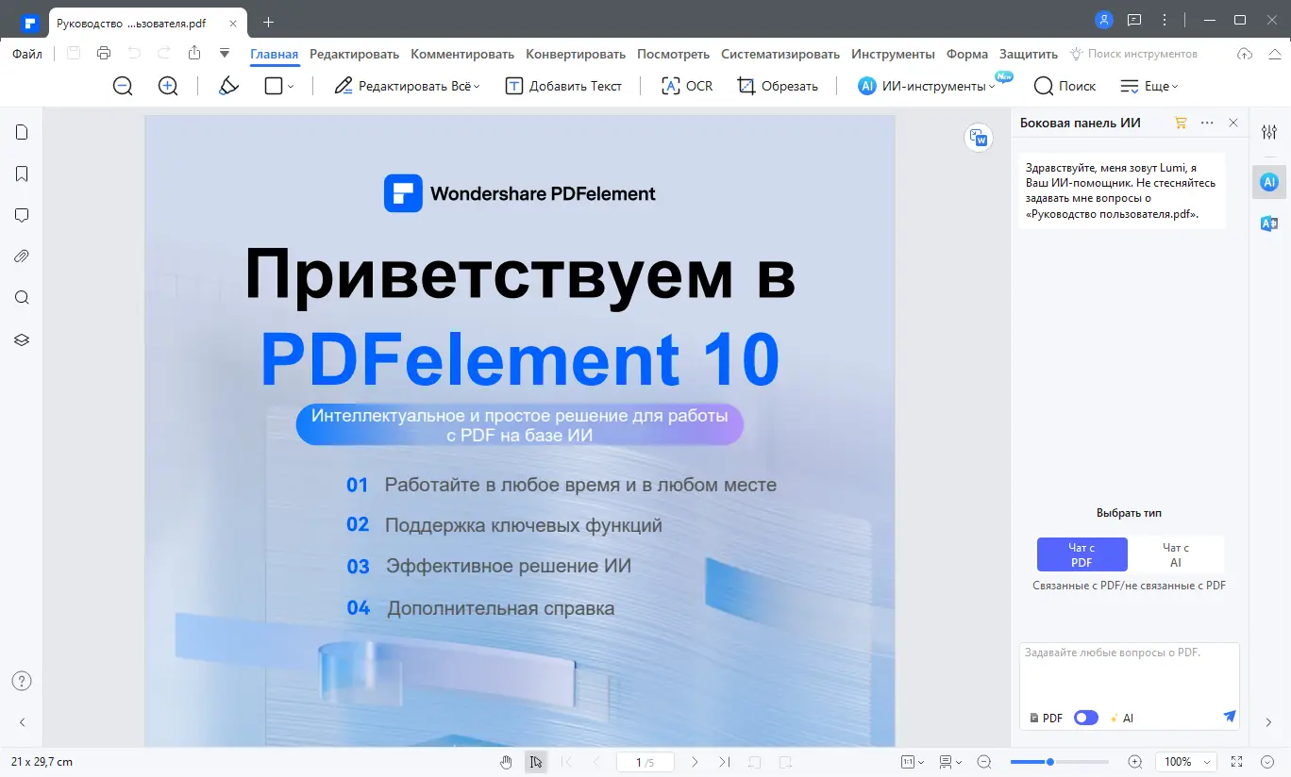This screenshot has width=1291, height=777.
Task: Open the Properties sliders icon in right rail
Action: (x=1268, y=132)
